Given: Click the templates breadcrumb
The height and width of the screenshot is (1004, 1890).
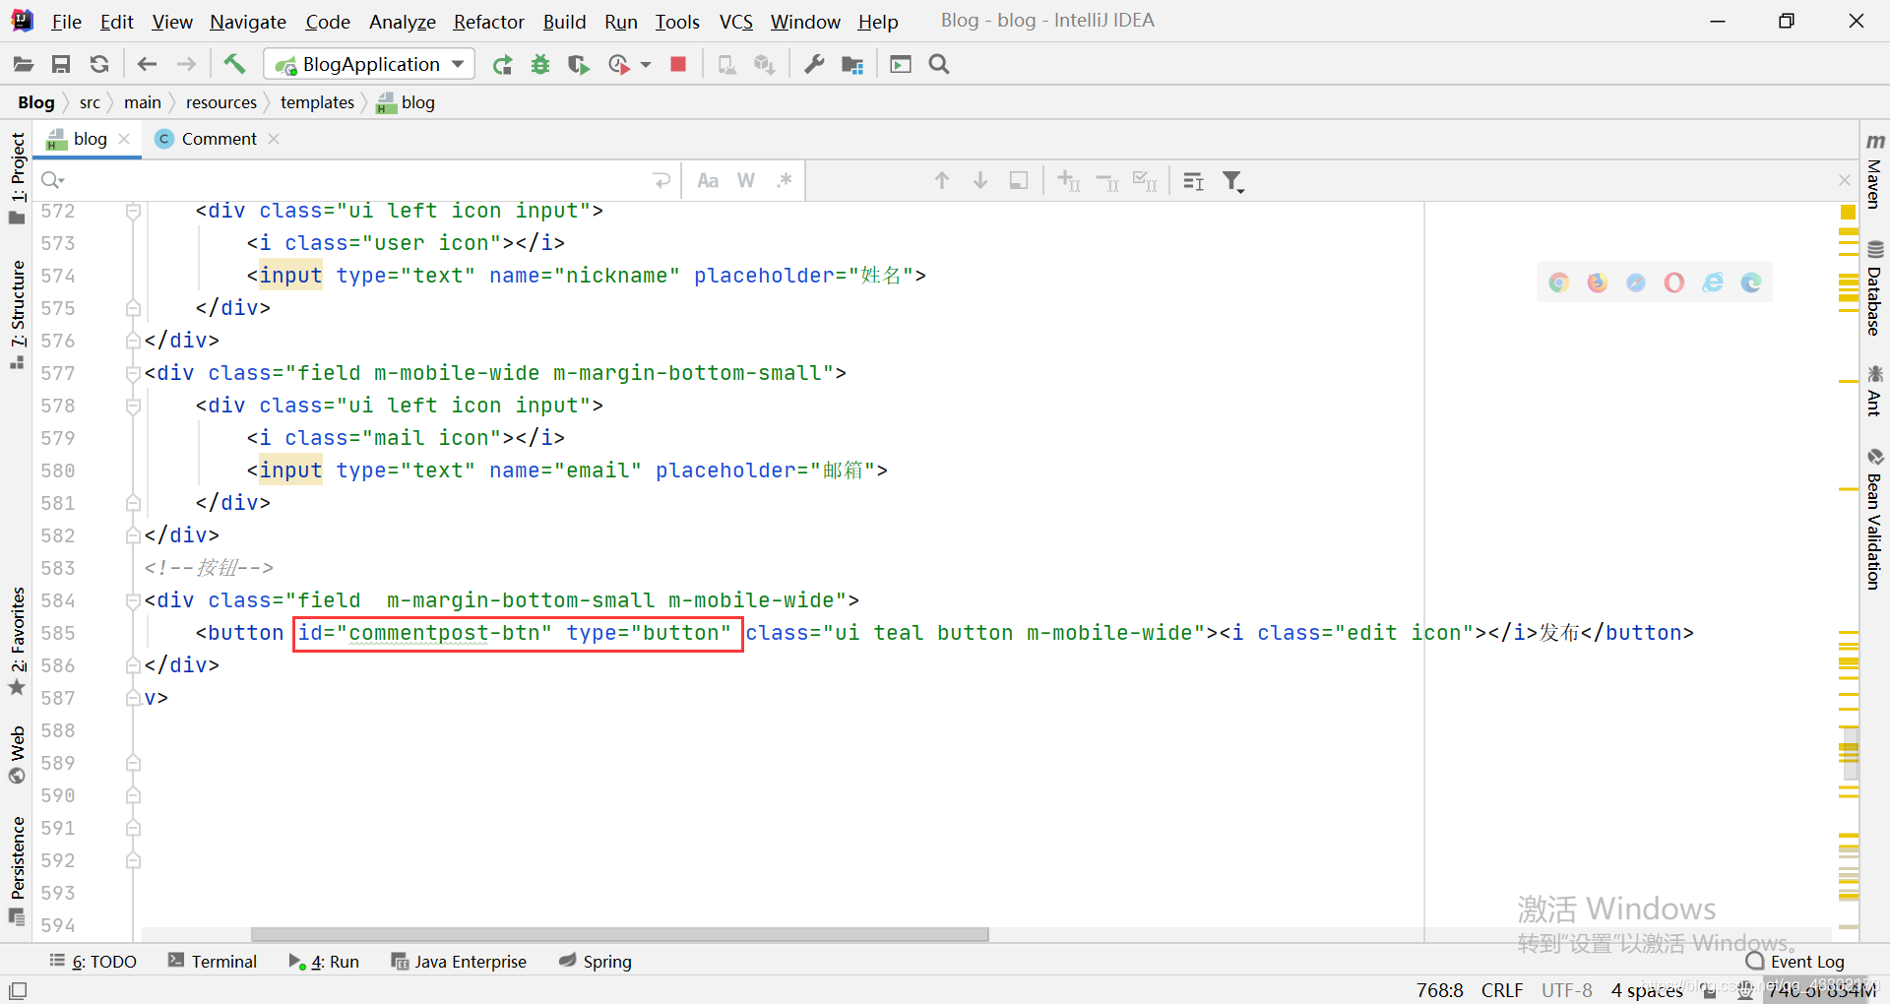Looking at the screenshot, I should (x=317, y=102).
